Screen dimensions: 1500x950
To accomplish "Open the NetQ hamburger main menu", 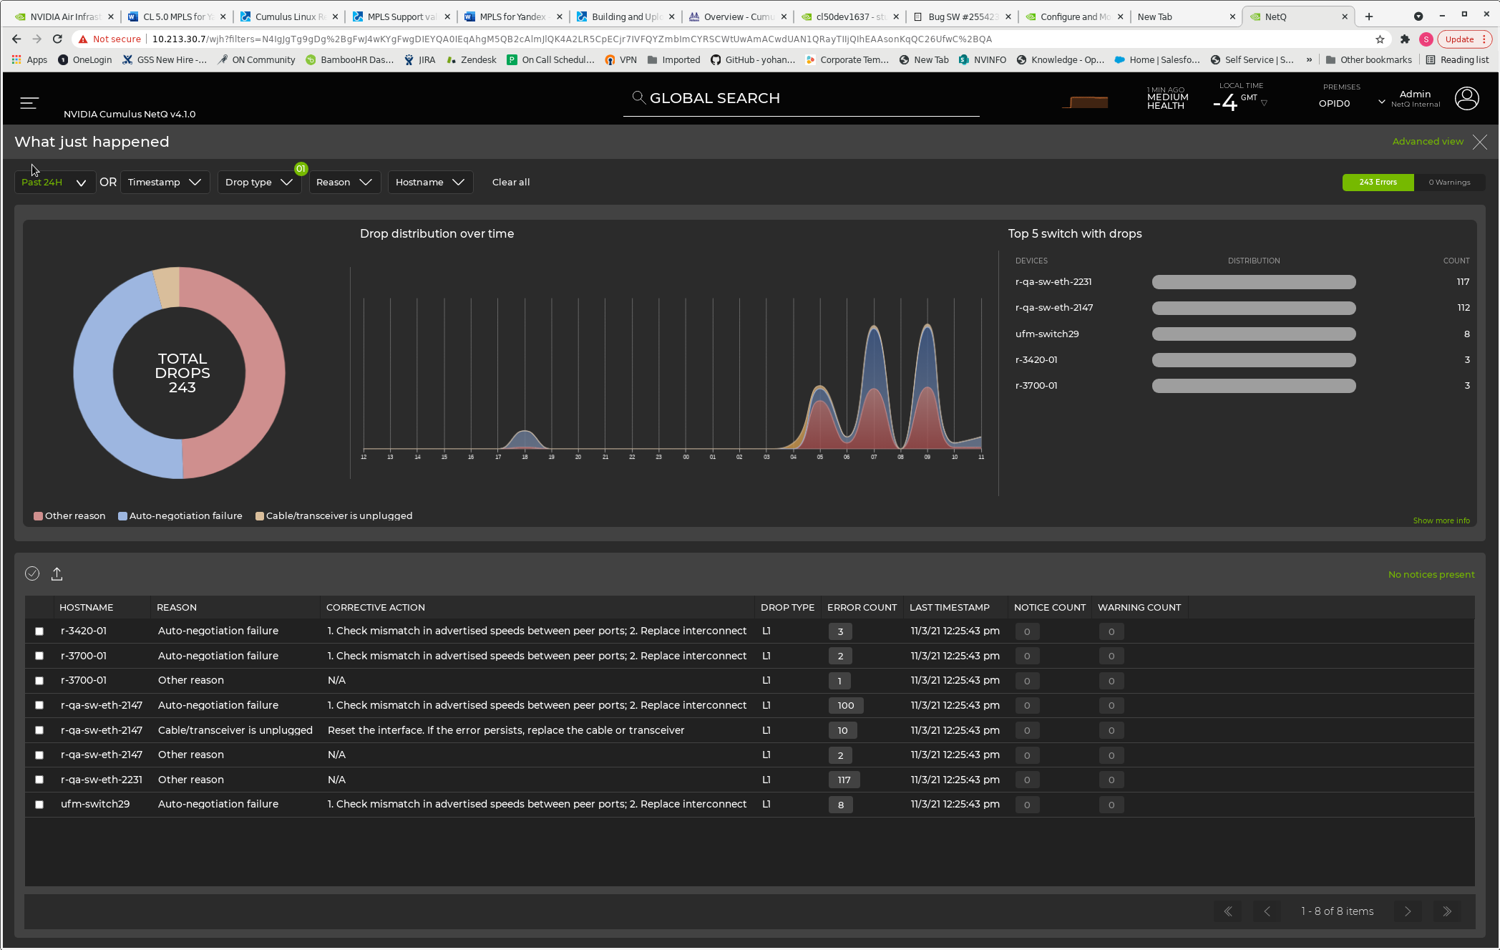I will point(29,103).
